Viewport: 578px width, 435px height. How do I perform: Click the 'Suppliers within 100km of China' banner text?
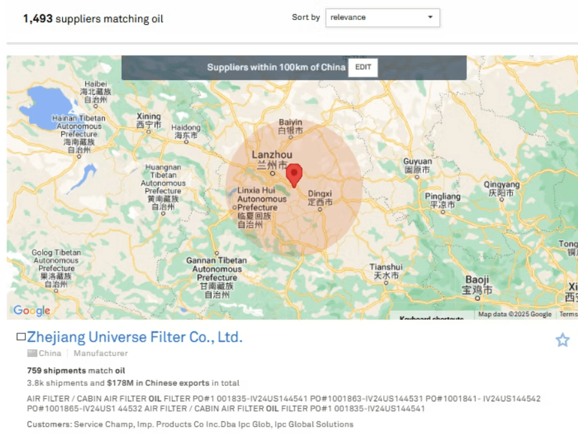276,67
